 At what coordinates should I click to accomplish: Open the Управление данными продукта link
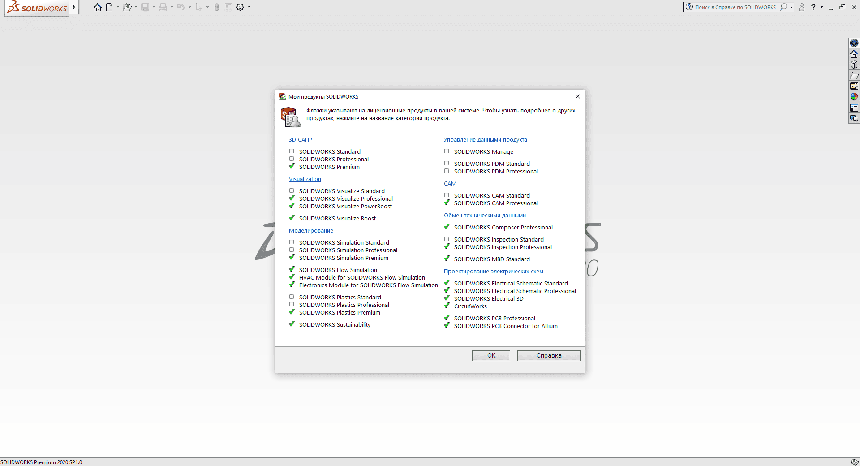click(x=486, y=140)
